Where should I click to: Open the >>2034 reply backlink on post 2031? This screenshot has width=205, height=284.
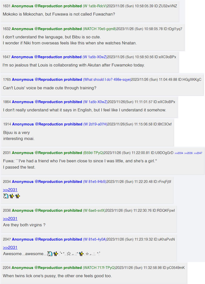point(179,153)
